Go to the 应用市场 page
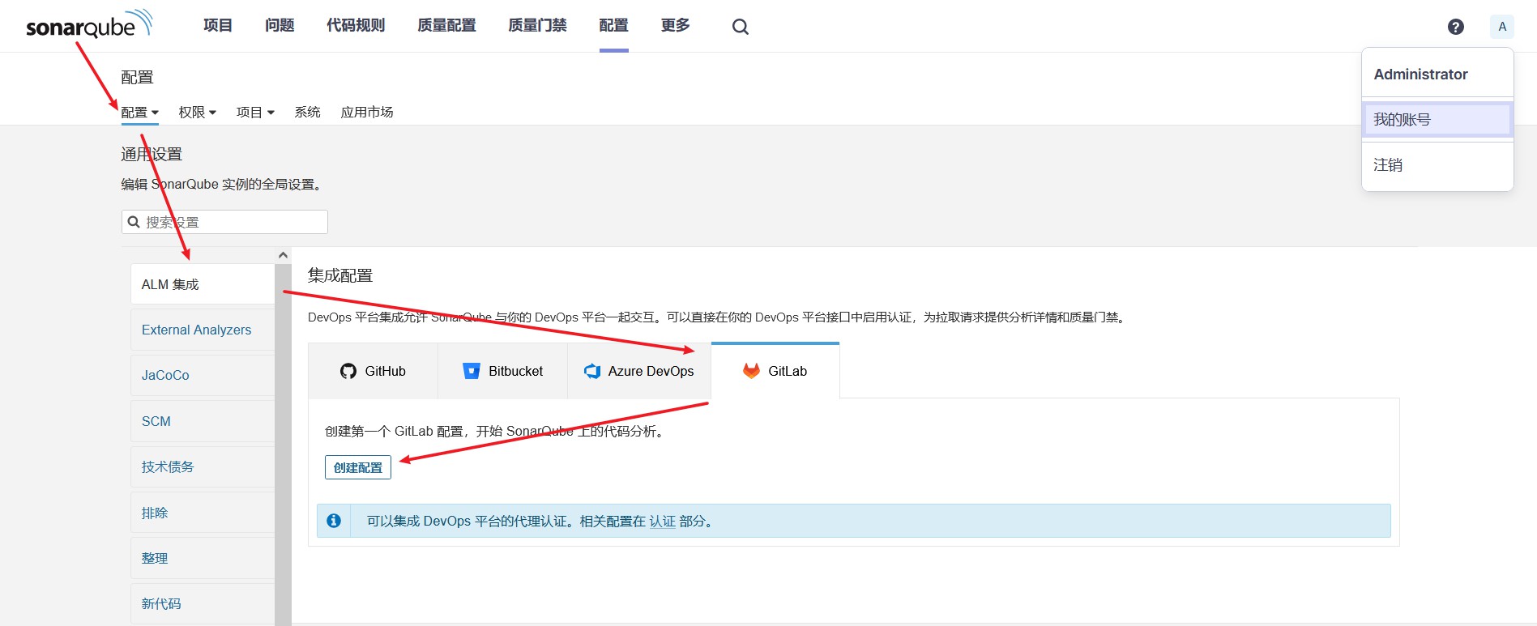 click(x=367, y=113)
